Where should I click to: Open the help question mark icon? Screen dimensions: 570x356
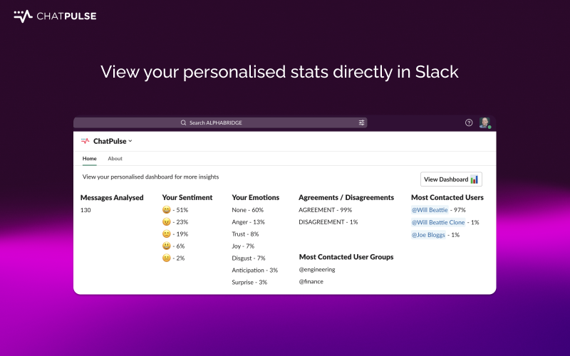(469, 122)
